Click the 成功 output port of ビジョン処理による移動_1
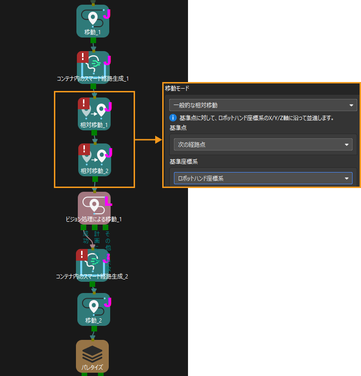The width and height of the screenshot is (361, 376). [83, 227]
